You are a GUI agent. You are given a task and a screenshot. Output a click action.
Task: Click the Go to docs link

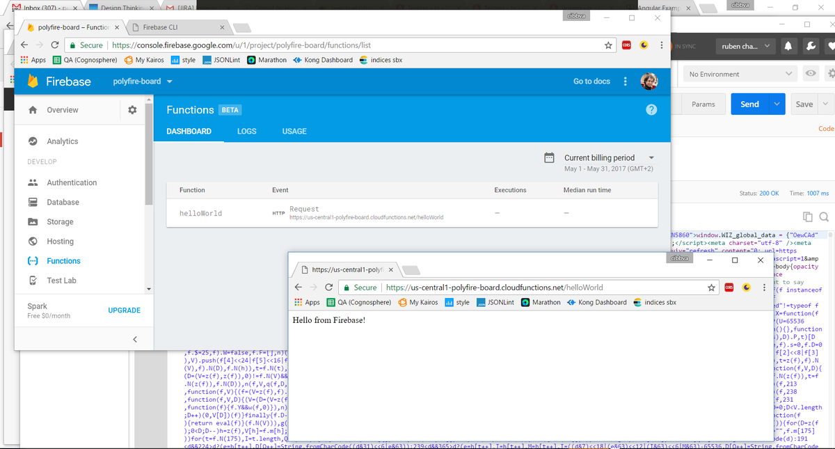[591, 81]
